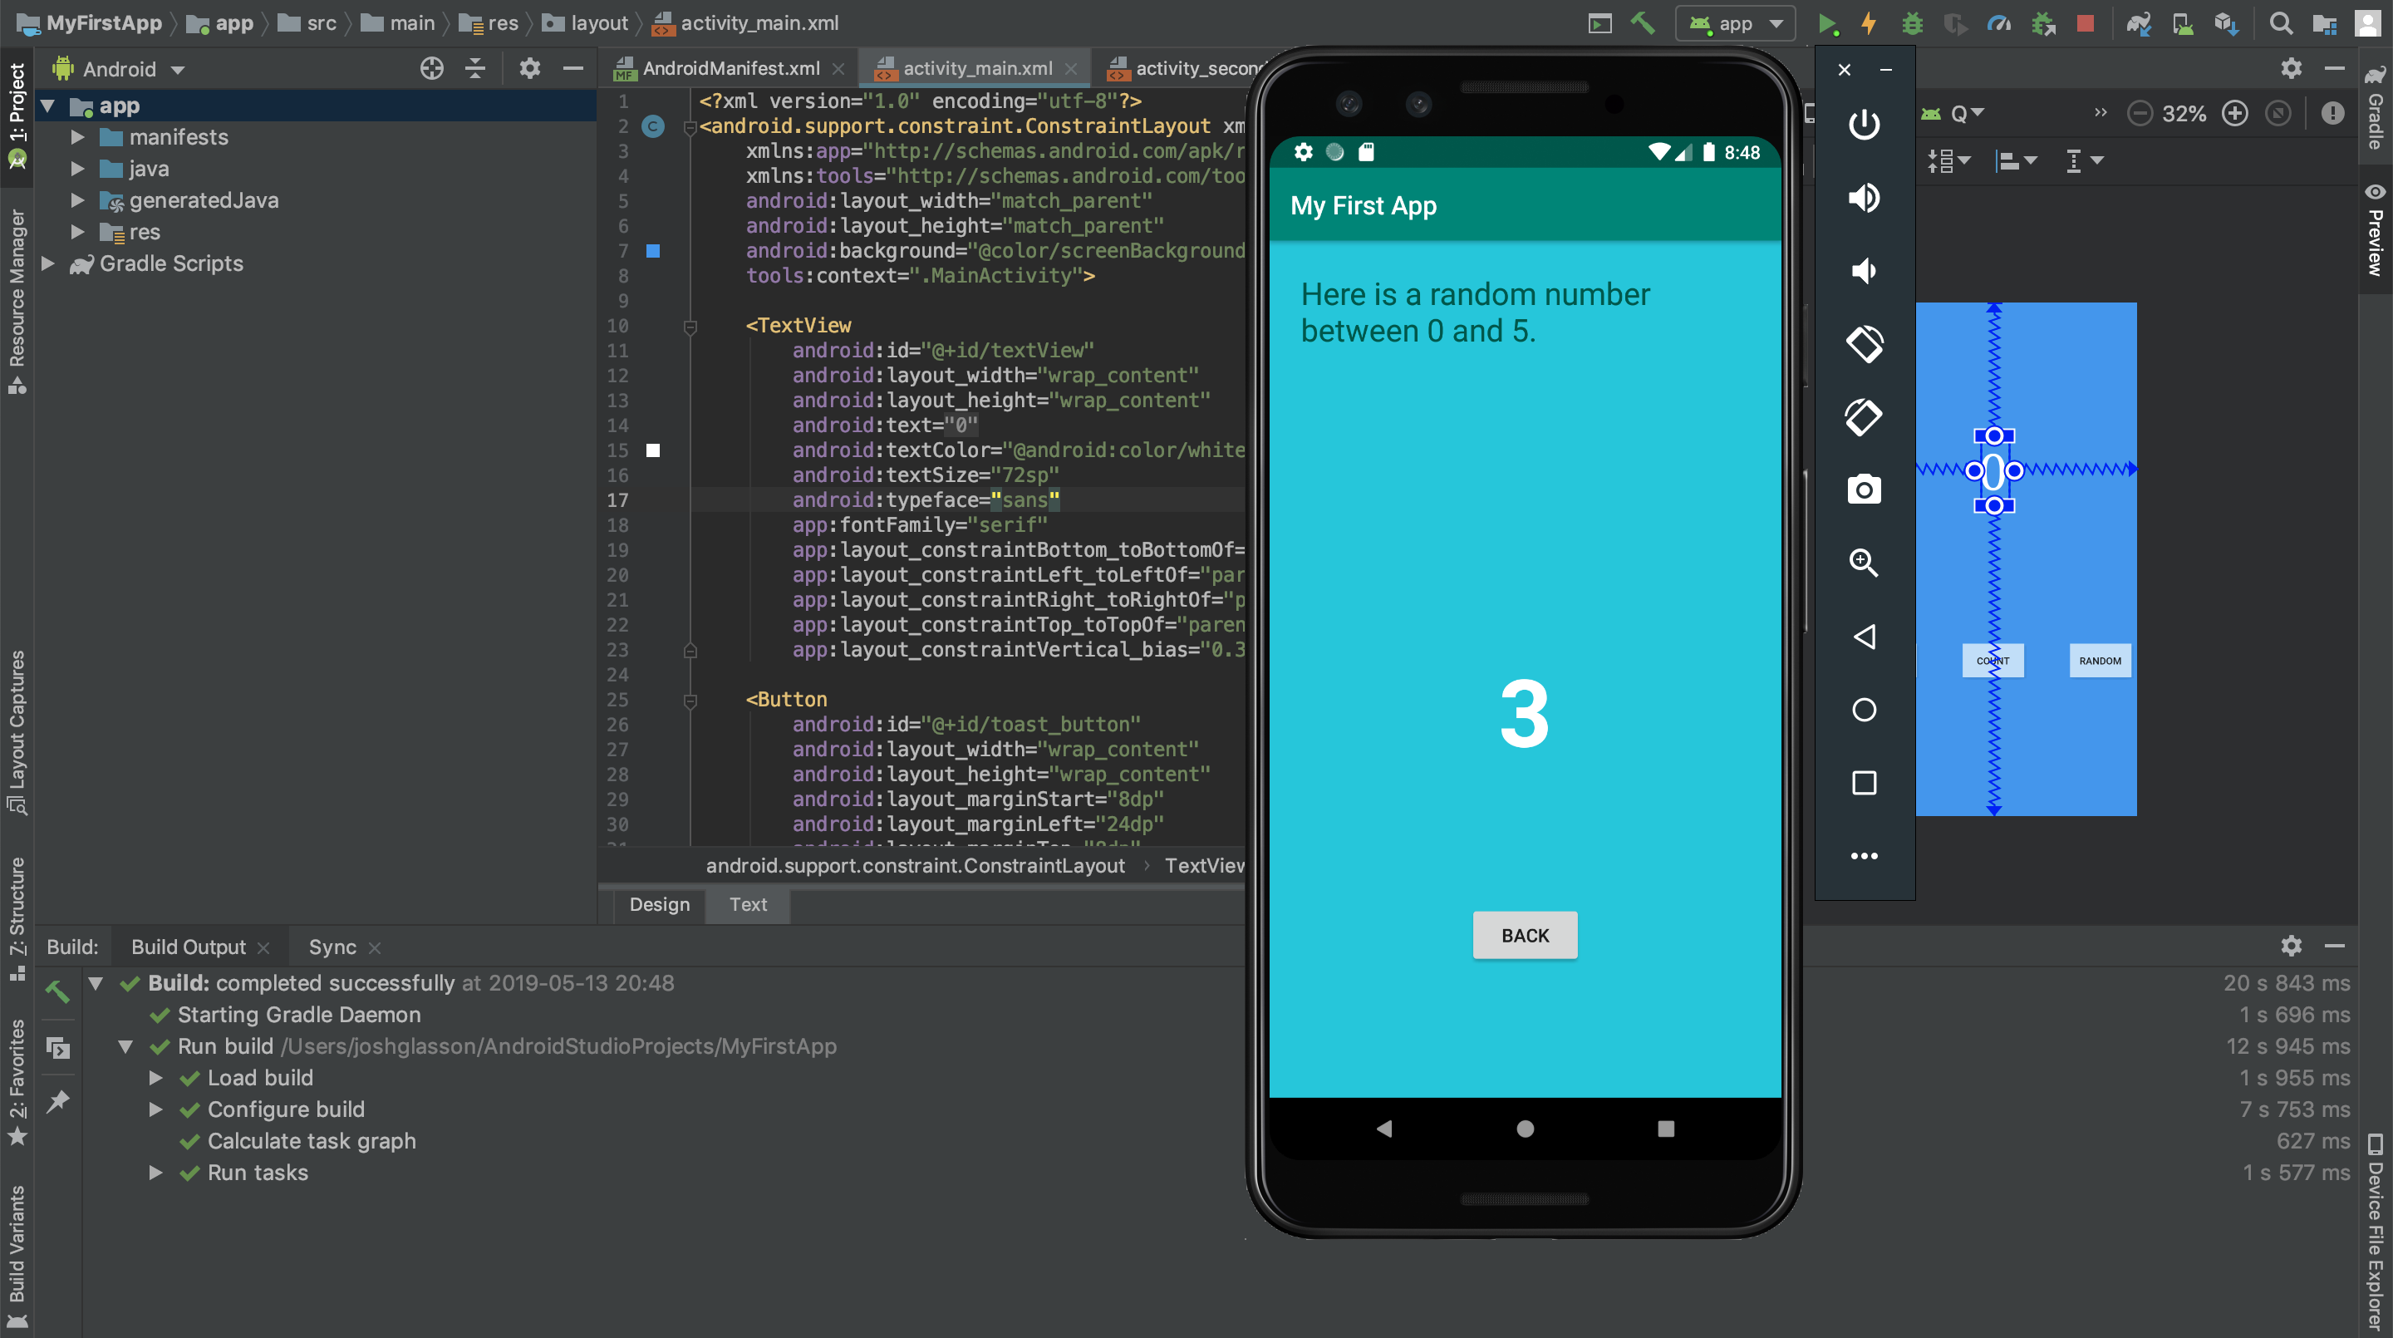This screenshot has height=1338, width=2393.
Task: Raise emulator volume with volume up icon
Action: pyautogui.click(x=1864, y=197)
